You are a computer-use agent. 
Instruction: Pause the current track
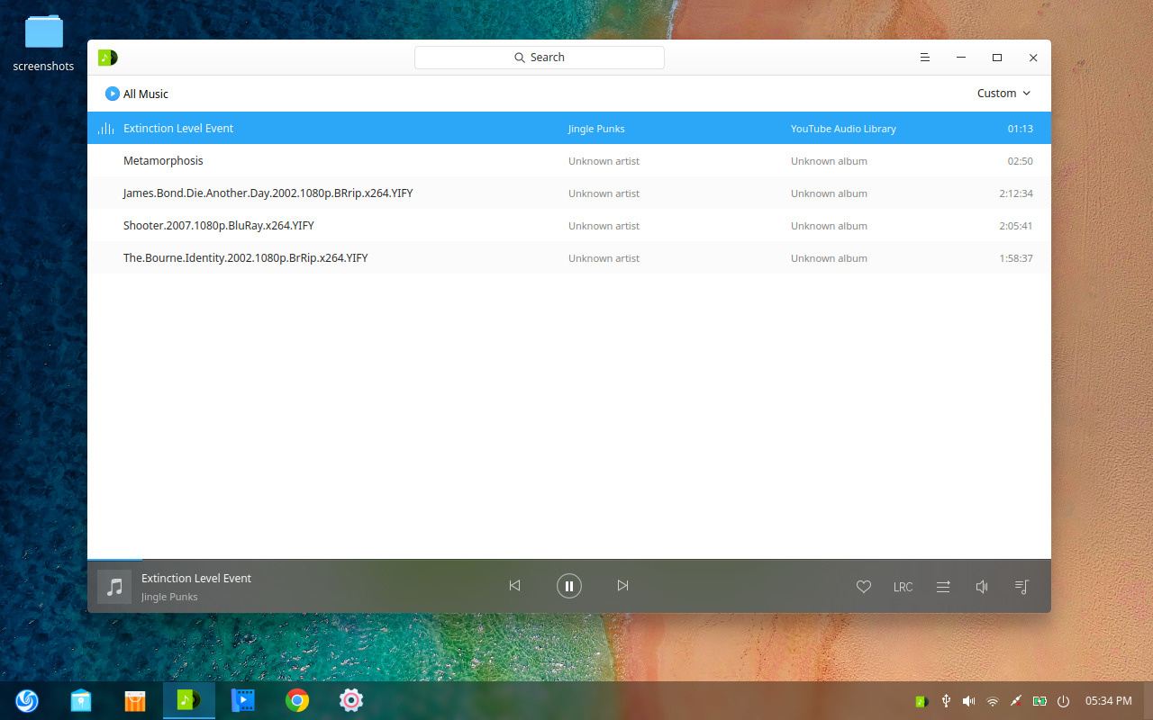(x=569, y=586)
